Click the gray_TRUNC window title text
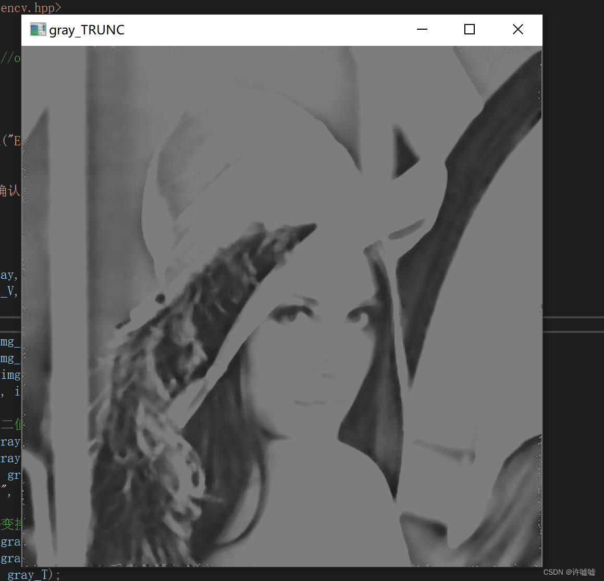 (87, 30)
